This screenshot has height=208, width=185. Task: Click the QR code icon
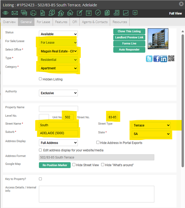click(x=171, y=58)
